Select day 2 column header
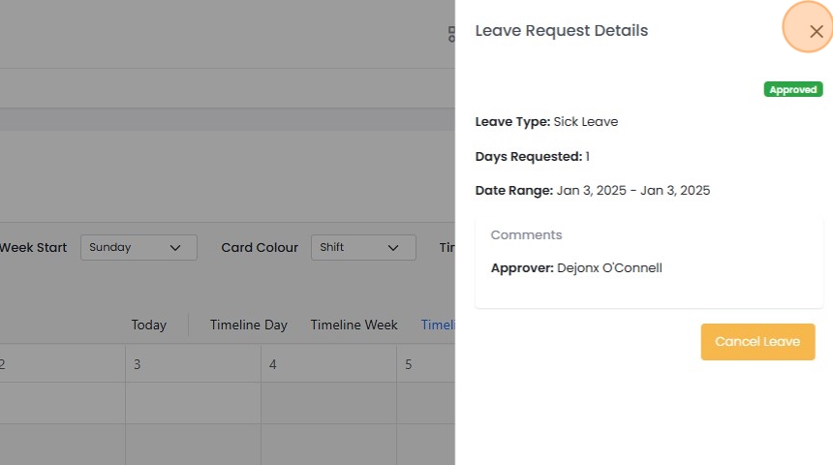The height and width of the screenshot is (465, 833). [3, 364]
